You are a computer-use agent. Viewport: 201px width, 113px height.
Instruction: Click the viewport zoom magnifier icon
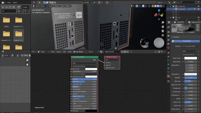(163, 22)
